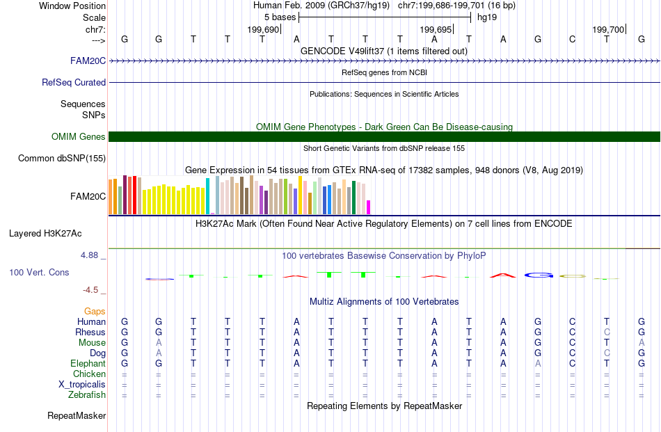Image resolution: width=661 pixels, height=432 pixels.
Task: Click the cyan bar in GTEx expression chart
Action: pyautogui.click(x=207, y=196)
